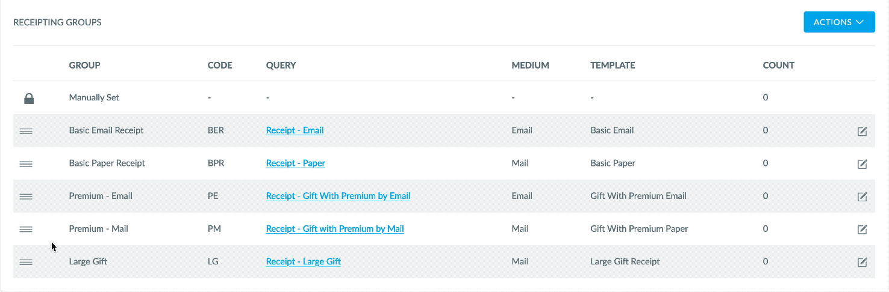Edit the Large Gift receipting group
Image resolution: width=889 pixels, height=292 pixels.
coord(862,262)
